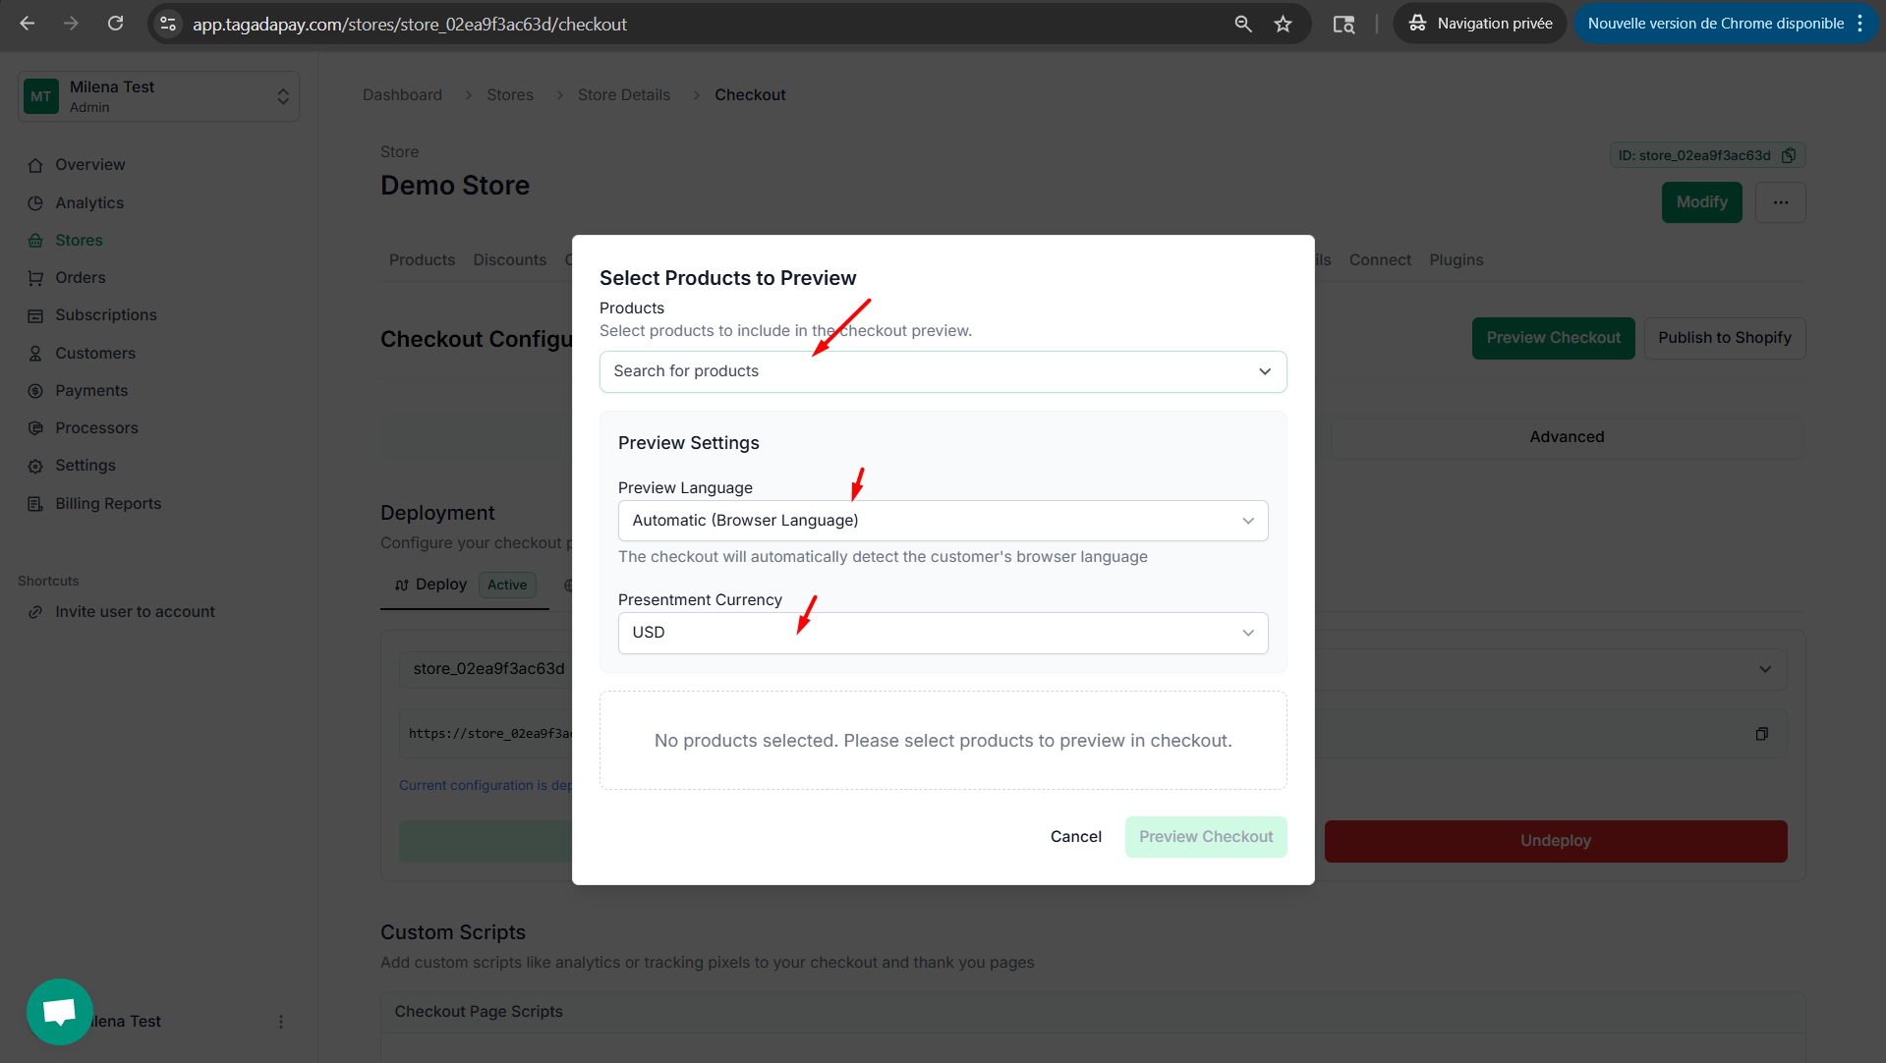Click the Modify button
The height and width of the screenshot is (1063, 1886).
coord(1701,202)
